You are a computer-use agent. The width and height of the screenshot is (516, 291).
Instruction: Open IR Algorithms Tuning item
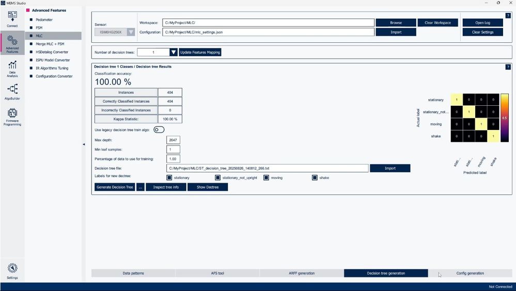[x=52, y=68]
